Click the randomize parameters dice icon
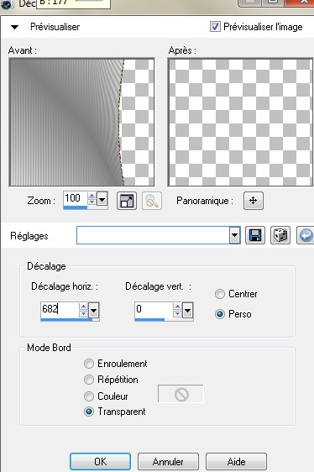 click(x=280, y=235)
